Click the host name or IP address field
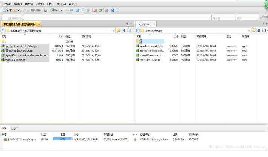268x157 pixels. (105, 17)
